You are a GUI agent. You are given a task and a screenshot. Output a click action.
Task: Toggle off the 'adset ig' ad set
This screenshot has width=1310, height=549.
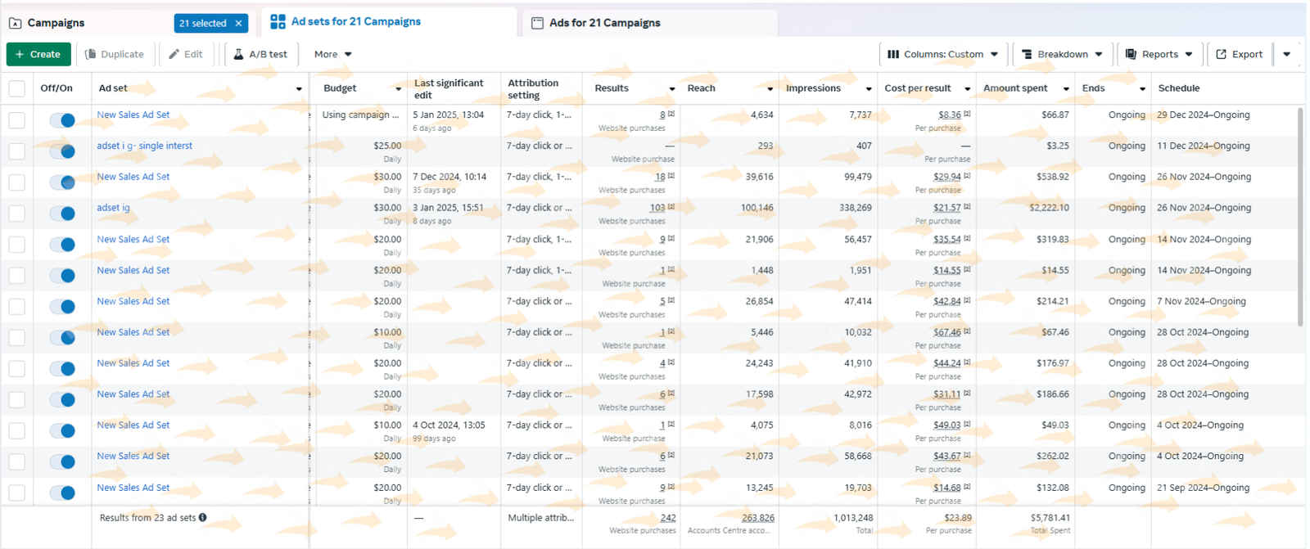coord(62,214)
